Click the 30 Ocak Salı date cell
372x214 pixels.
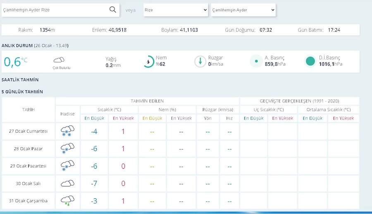click(x=28, y=183)
